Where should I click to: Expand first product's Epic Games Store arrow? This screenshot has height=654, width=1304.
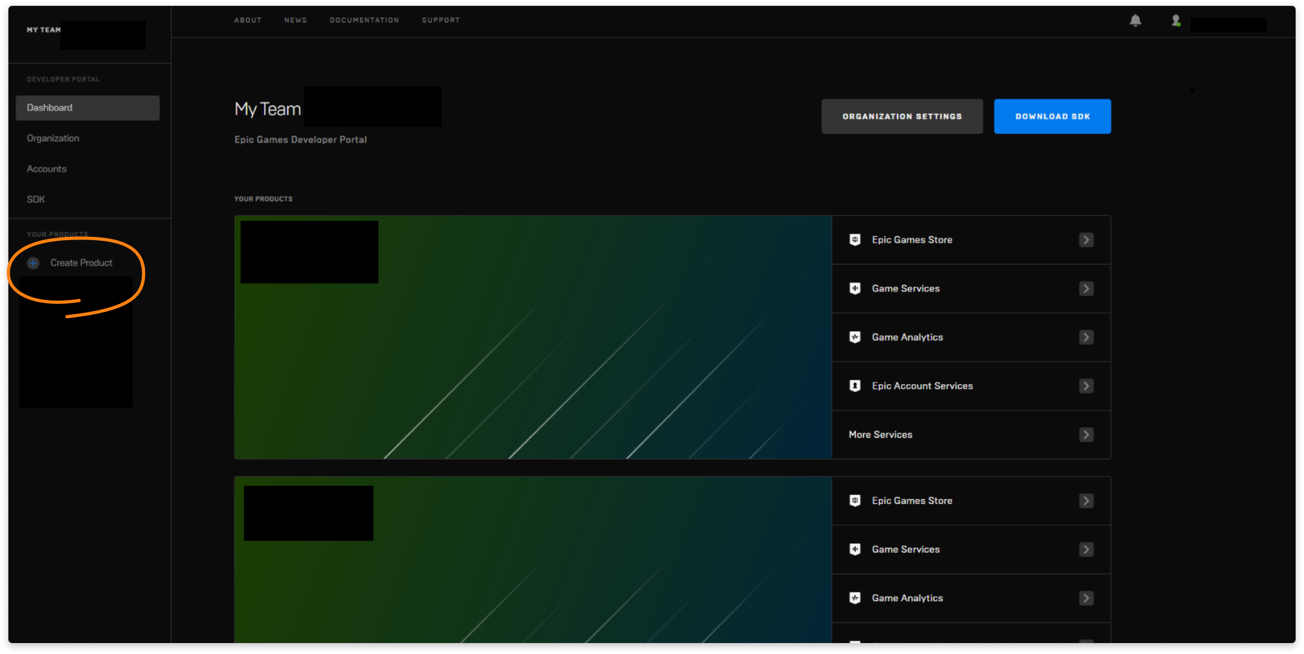pos(1086,240)
